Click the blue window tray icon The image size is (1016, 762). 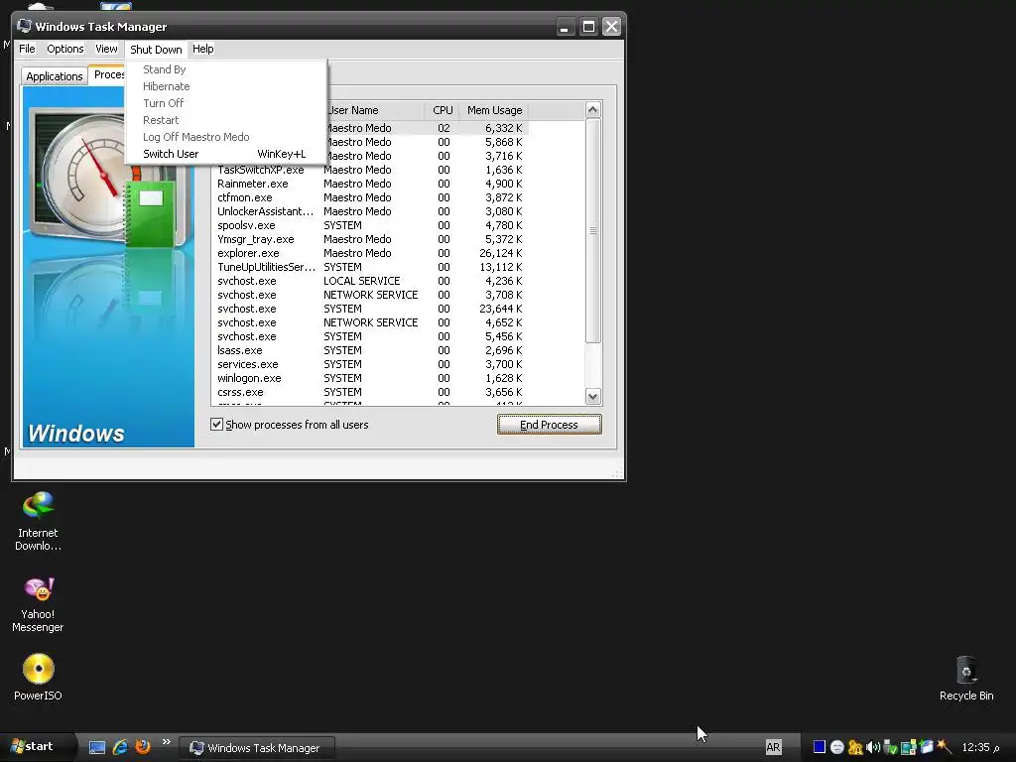point(926,747)
